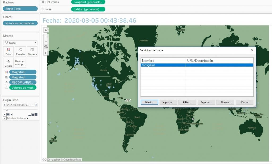Viewport: 272px width, 164px height.
Task: Expand the map toolbar arrow
Action: (46, 53)
